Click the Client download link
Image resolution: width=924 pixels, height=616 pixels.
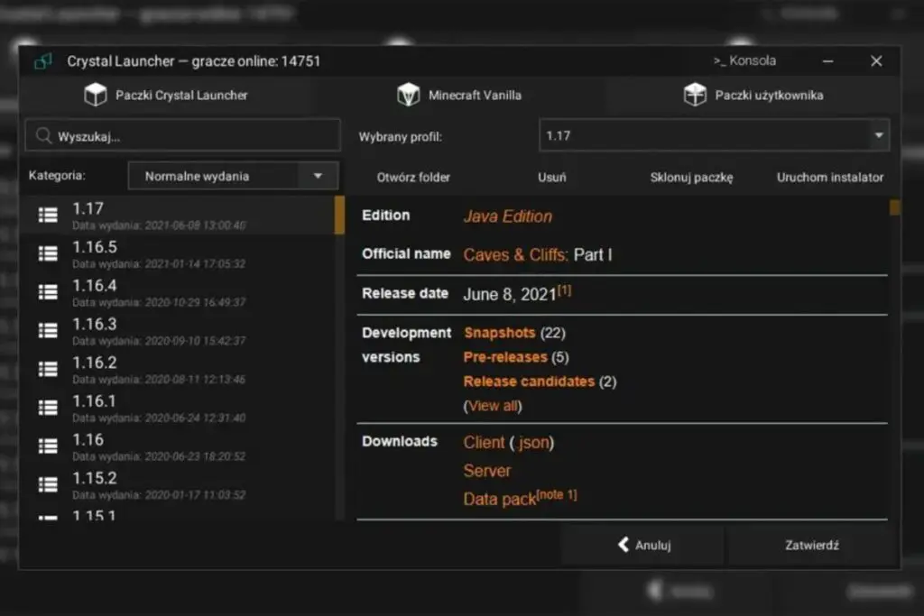point(484,442)
